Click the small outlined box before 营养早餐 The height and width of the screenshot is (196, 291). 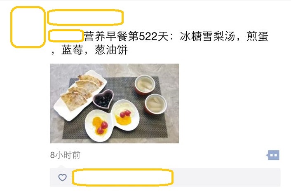coord(66,35)
